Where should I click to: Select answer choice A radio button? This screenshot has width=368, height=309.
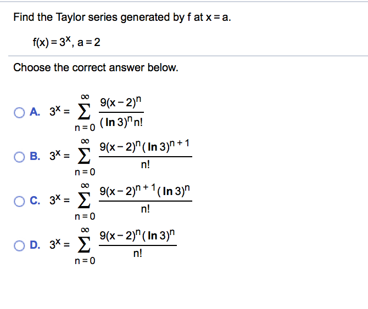coord(19,113)
